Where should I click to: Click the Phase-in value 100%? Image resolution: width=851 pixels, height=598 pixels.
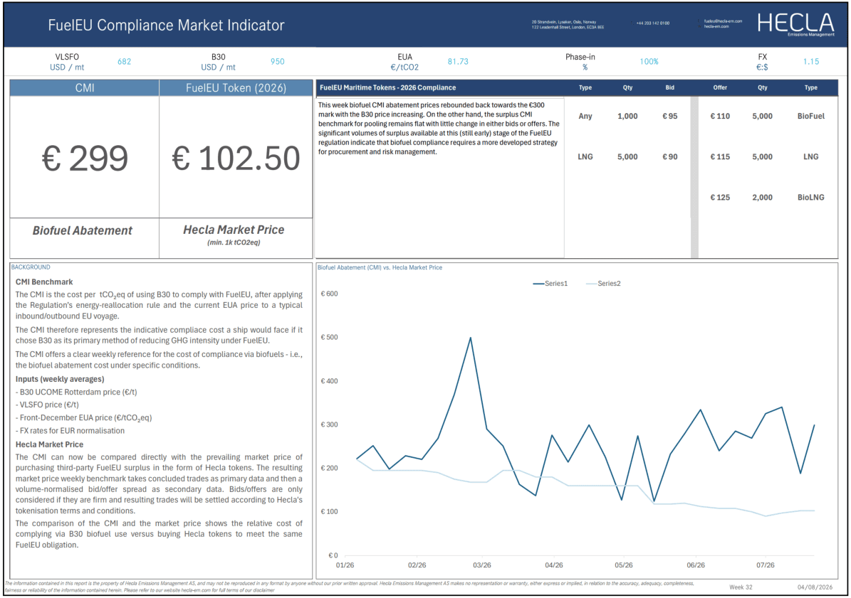pyautogui.click(x=649, y=62)
